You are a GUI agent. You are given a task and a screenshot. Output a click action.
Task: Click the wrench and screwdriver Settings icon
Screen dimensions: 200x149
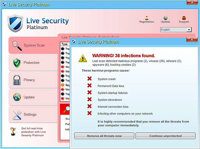pos(17,115)
